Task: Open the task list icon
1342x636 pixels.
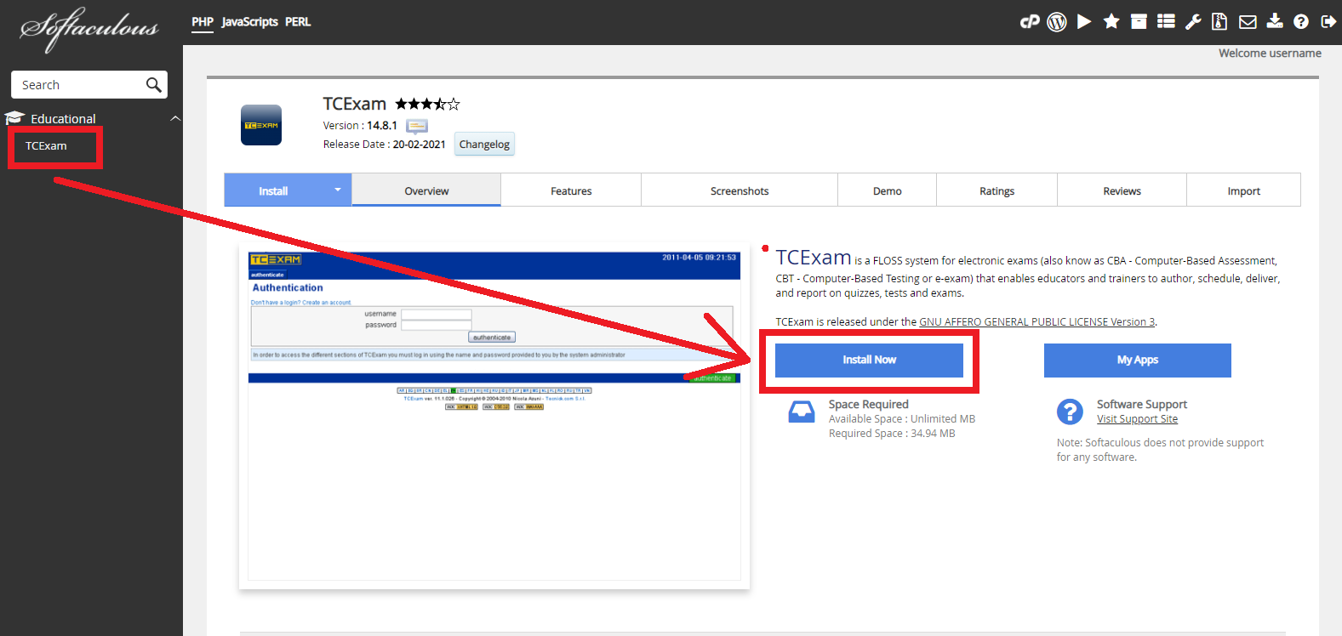Action: point(1166,22)
